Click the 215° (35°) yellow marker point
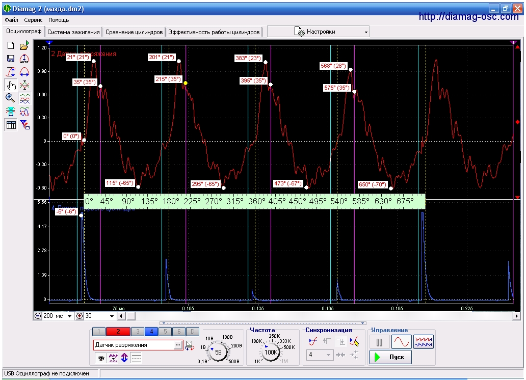This screenshot has width=526, height=380. (186, 83)
